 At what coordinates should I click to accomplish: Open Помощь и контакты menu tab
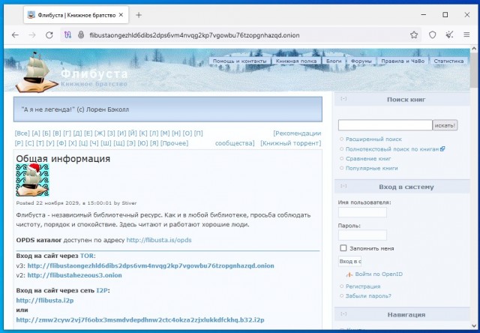tap(240, 61)
